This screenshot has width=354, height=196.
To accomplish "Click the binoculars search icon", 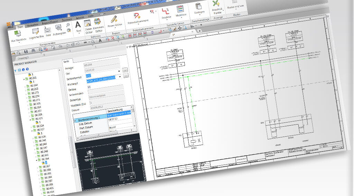I will pyautogui.click(x=33, y=51).
